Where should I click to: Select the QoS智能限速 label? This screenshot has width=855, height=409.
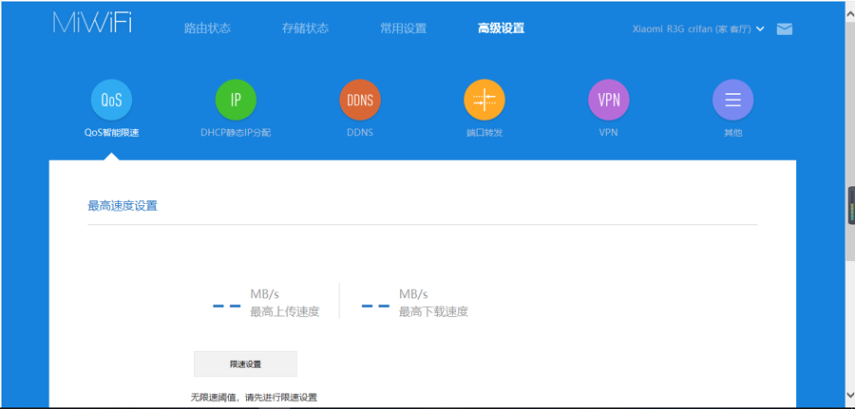tap(111, 132)
